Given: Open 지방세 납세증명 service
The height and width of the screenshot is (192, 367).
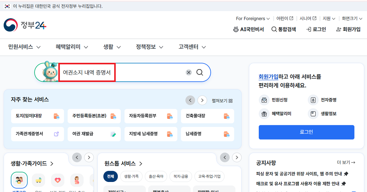Looking at the screenshot, I should click(x=151, y=134).
